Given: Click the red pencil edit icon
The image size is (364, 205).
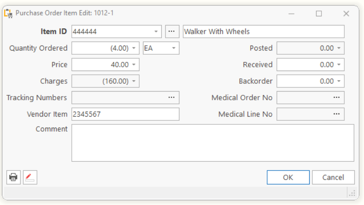Looking at the screenshot, I should (x=30, y=177).
